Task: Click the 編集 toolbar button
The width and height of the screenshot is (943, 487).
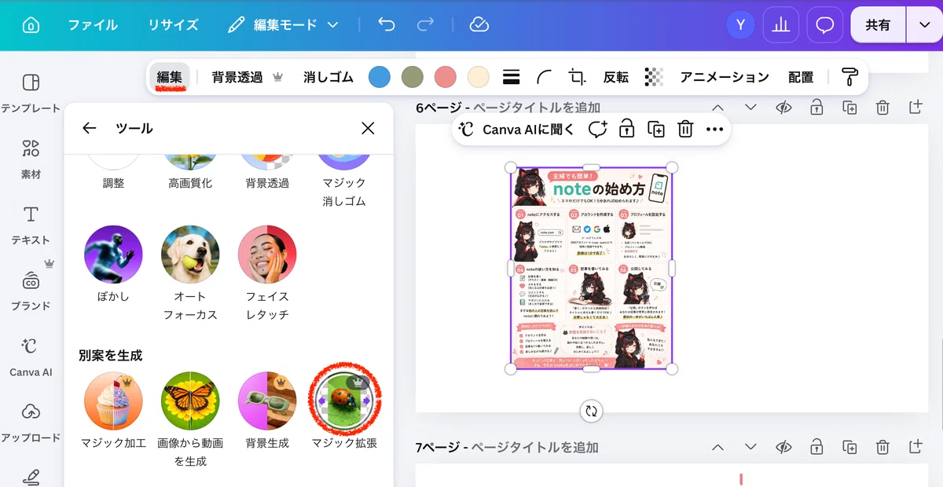Action: pos(170,77)
